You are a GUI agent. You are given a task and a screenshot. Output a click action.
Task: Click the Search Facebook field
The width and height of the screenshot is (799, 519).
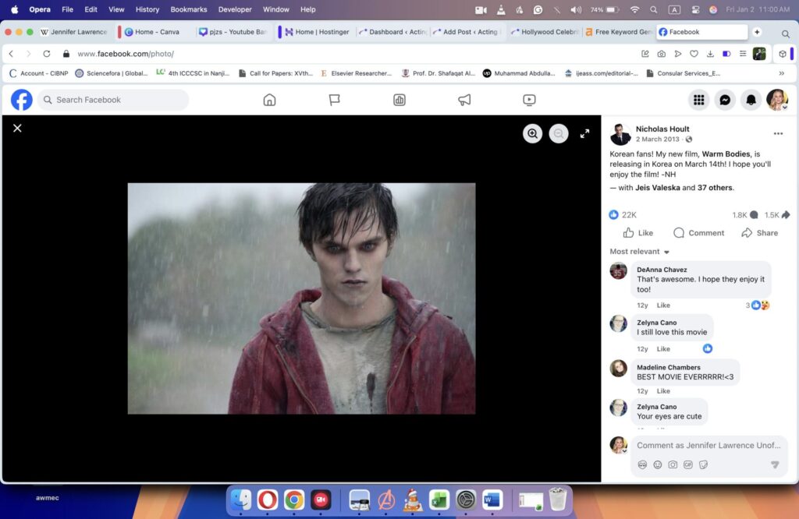pyautogui.click(x=109, y=100)
